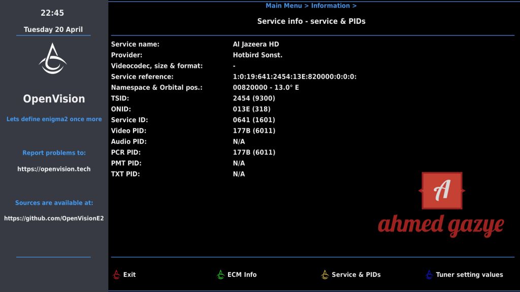The width and height of the screenshot is (520, 292).
Task: Select the 'Service name:' label
Action: [135, 45]
